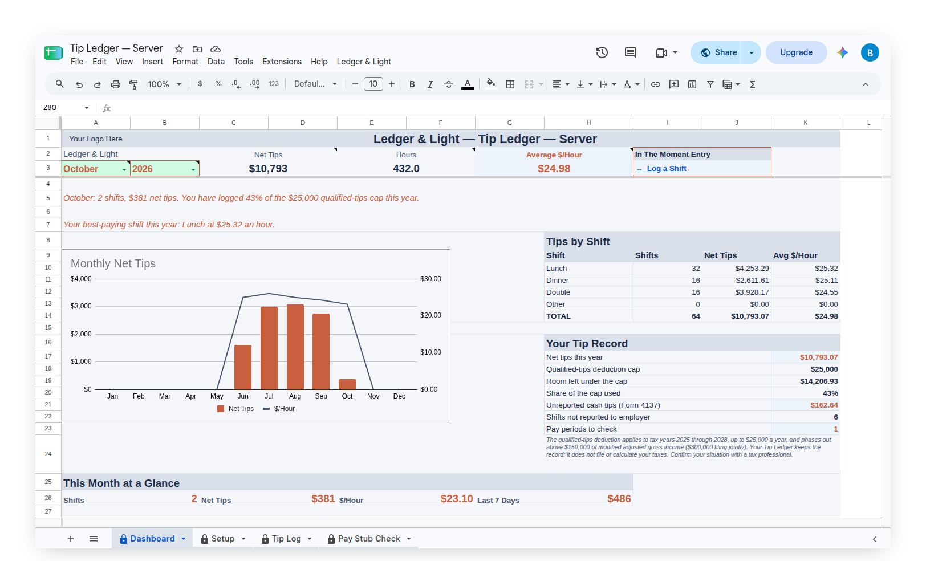Insert a chart from toolbar

(x=692, y=84)
